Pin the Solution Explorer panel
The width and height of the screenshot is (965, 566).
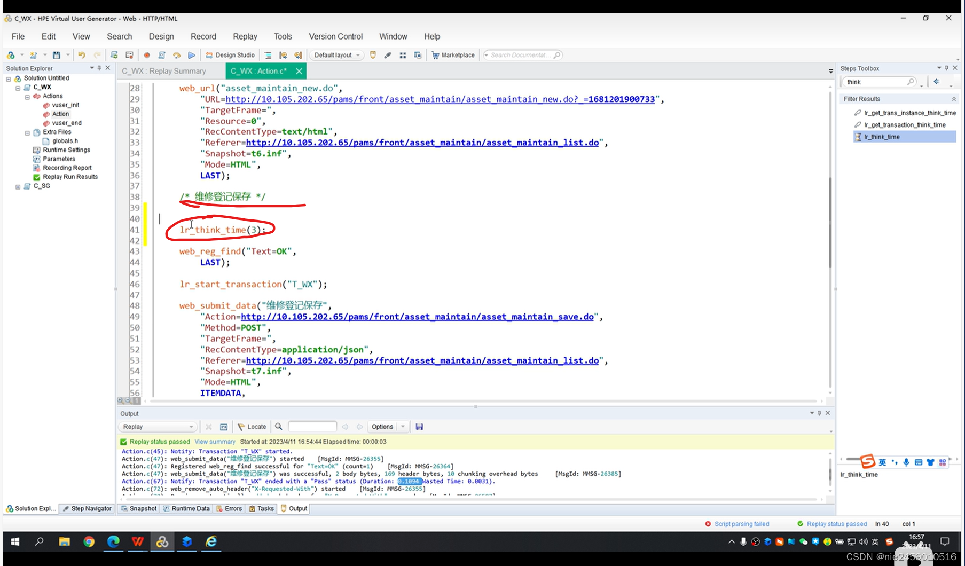(99, 68)
